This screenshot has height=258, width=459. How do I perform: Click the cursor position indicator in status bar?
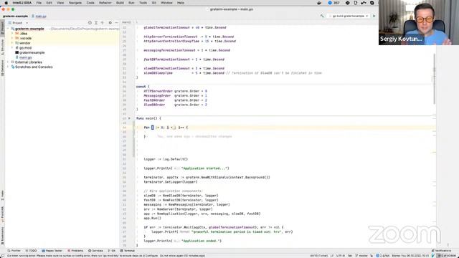[x=318, y=256]
